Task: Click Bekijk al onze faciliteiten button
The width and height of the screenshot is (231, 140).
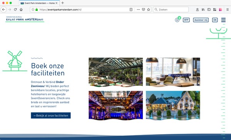Action: click(51, 115)
